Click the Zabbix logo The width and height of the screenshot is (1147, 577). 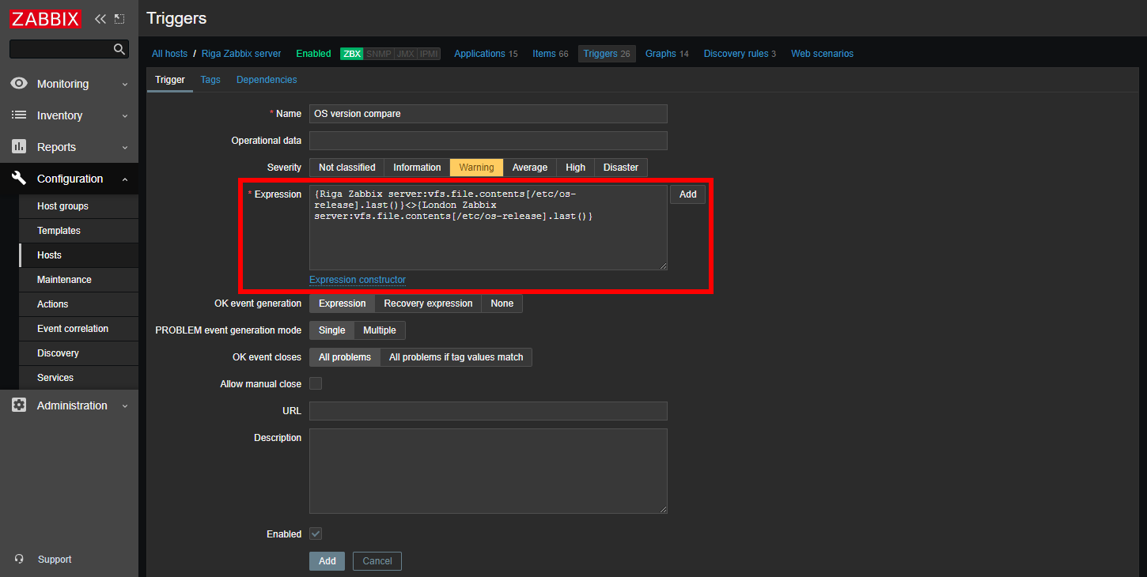click(x=44, y=18)
